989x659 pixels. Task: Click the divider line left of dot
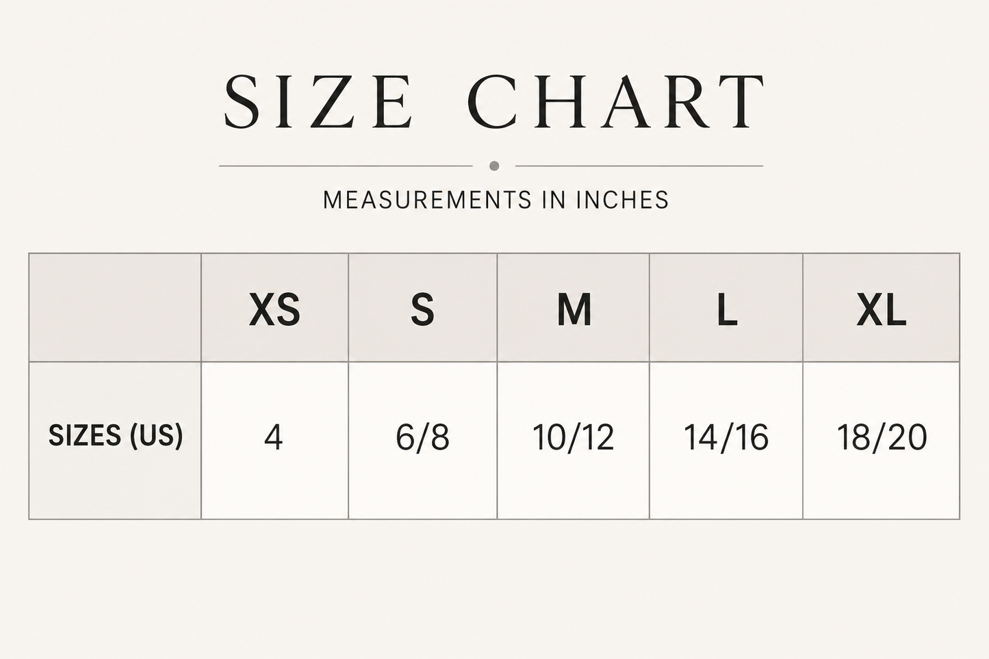346,166
